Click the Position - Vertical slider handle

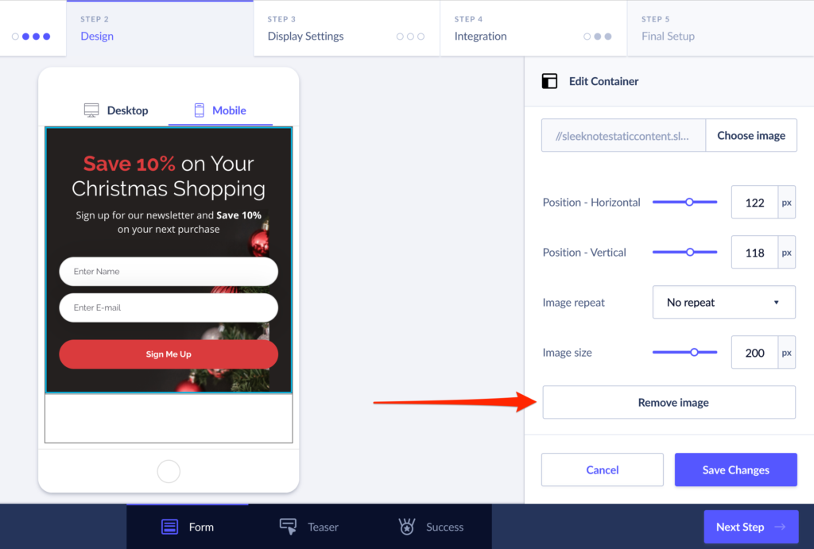(x=690, y=252)
